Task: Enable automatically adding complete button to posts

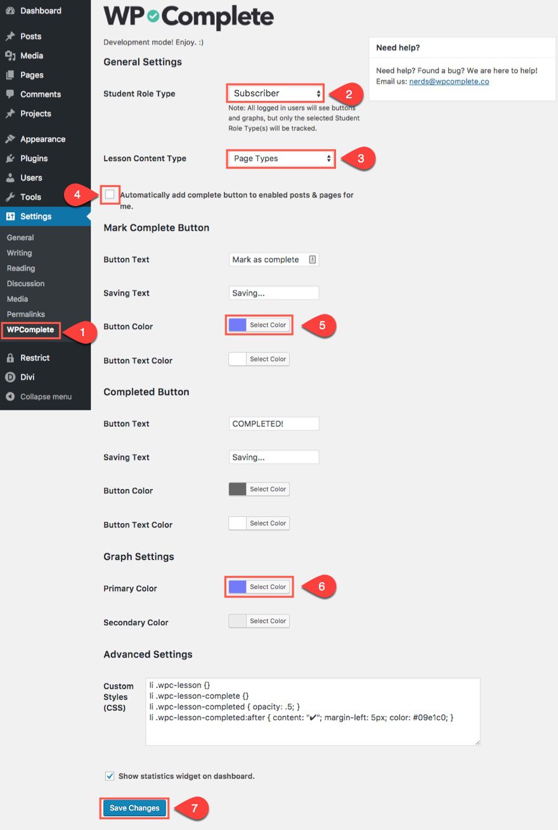Action: click(109, 195)
